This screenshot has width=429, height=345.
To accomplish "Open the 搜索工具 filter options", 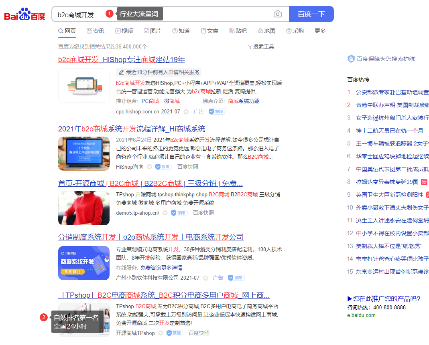I will [261, 46].
